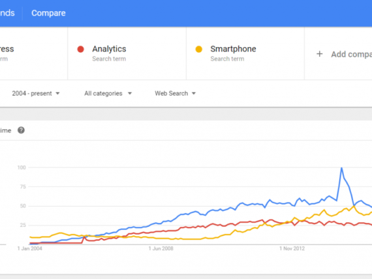
Task: Open the All categories dropdown
Action: 108,94
